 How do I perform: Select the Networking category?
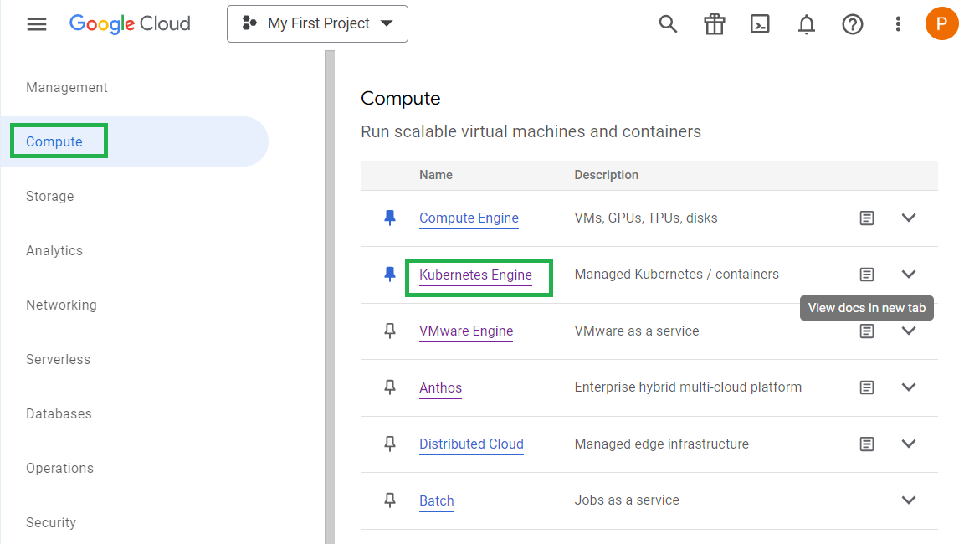61,305
